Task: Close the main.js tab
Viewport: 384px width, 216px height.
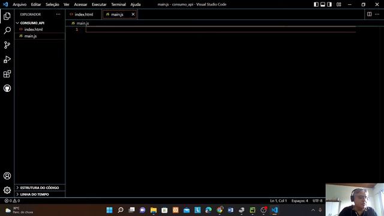Action: coord(133,14)
